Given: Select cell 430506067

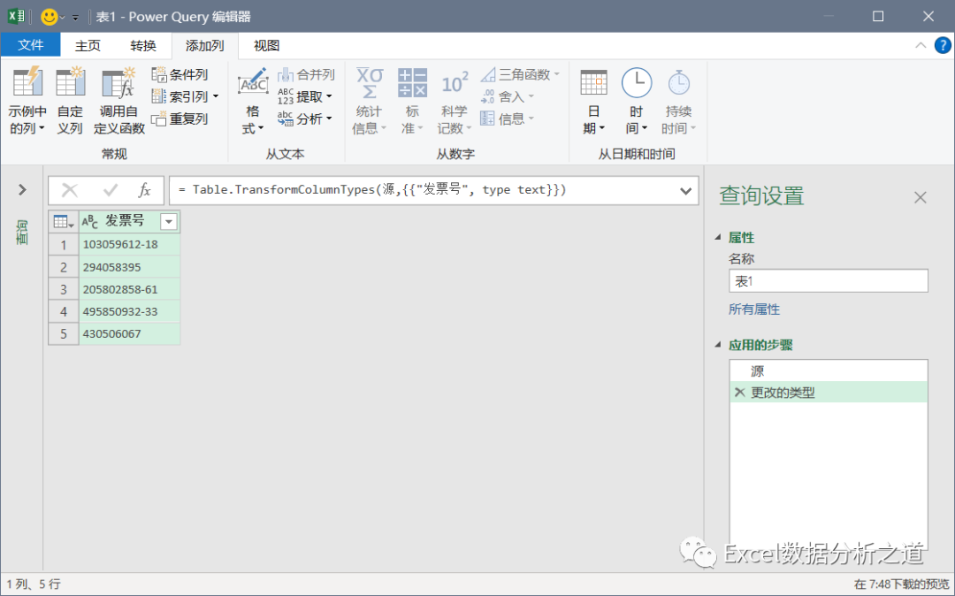Looking at the screenshot, I should click(130, 333).
